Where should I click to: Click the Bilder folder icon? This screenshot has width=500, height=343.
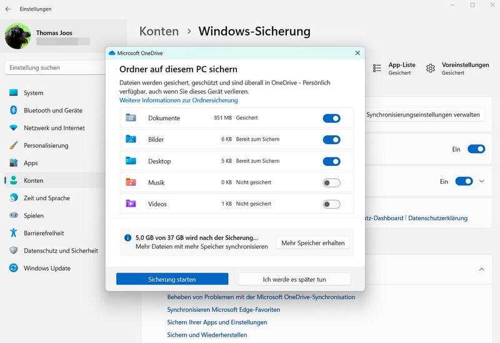(131, 139)
